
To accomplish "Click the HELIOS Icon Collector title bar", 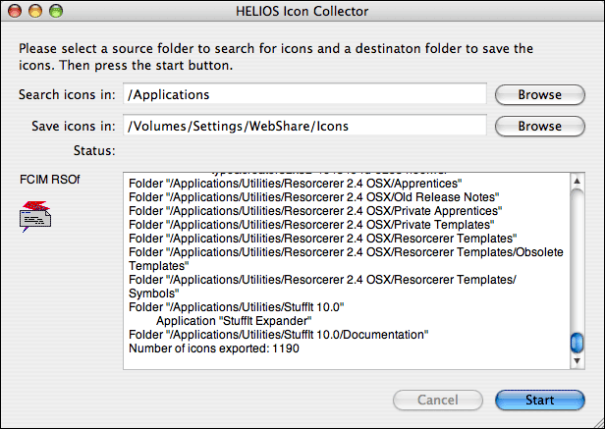I will (302, 11).
